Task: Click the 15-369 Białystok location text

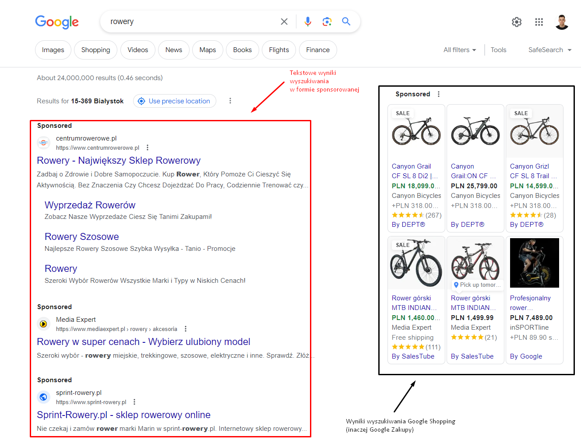Action: [97, 101]
